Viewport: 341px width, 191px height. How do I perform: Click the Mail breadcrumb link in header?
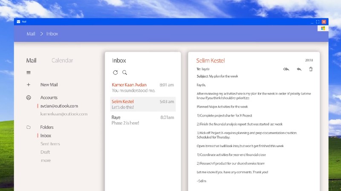(31, 34)
